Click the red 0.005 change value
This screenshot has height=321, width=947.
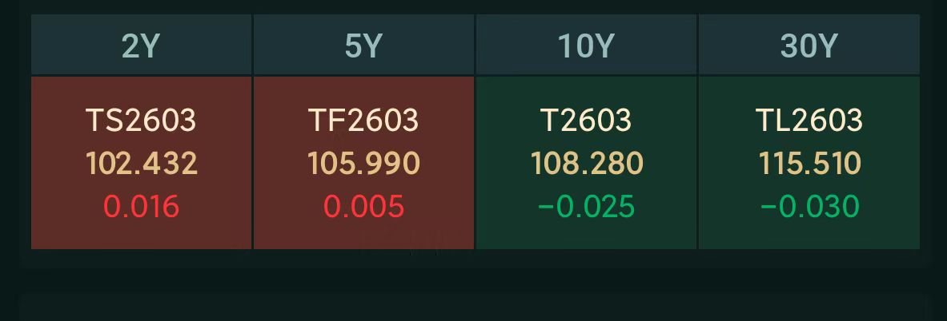[x=363, y=207]
